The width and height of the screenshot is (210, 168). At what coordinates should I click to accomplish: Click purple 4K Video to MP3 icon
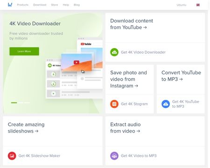pyautogui.click(x=114, y=156)
